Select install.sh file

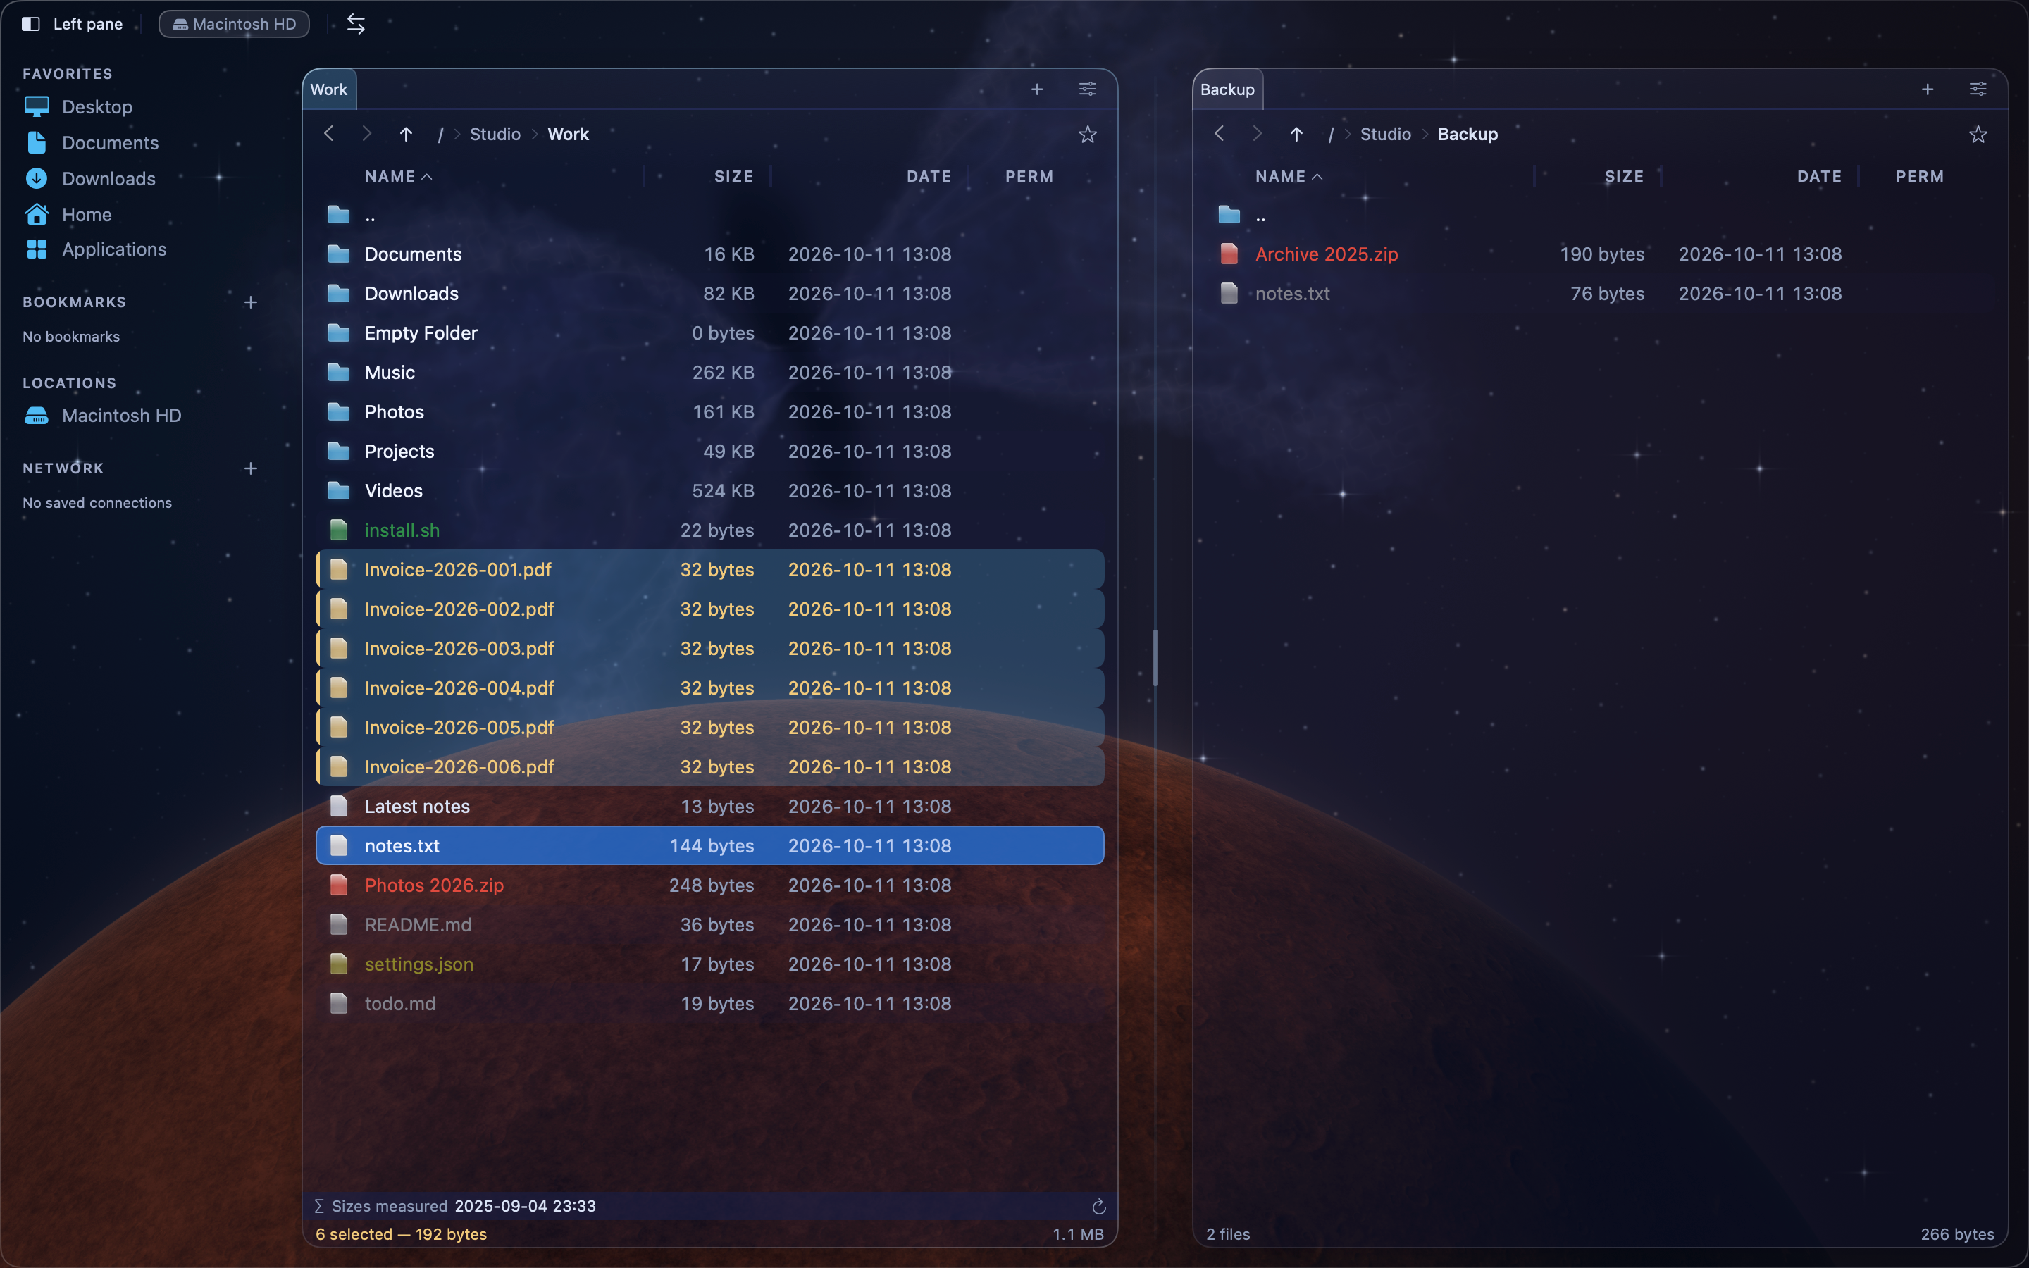tap(709, 530)
